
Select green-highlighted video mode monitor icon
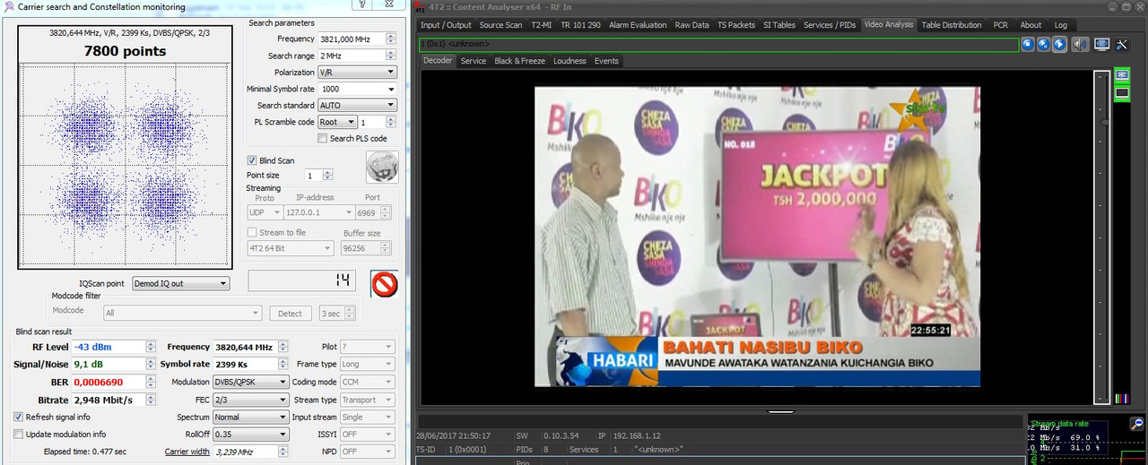pyautogui.click(x=1122, y=75)
